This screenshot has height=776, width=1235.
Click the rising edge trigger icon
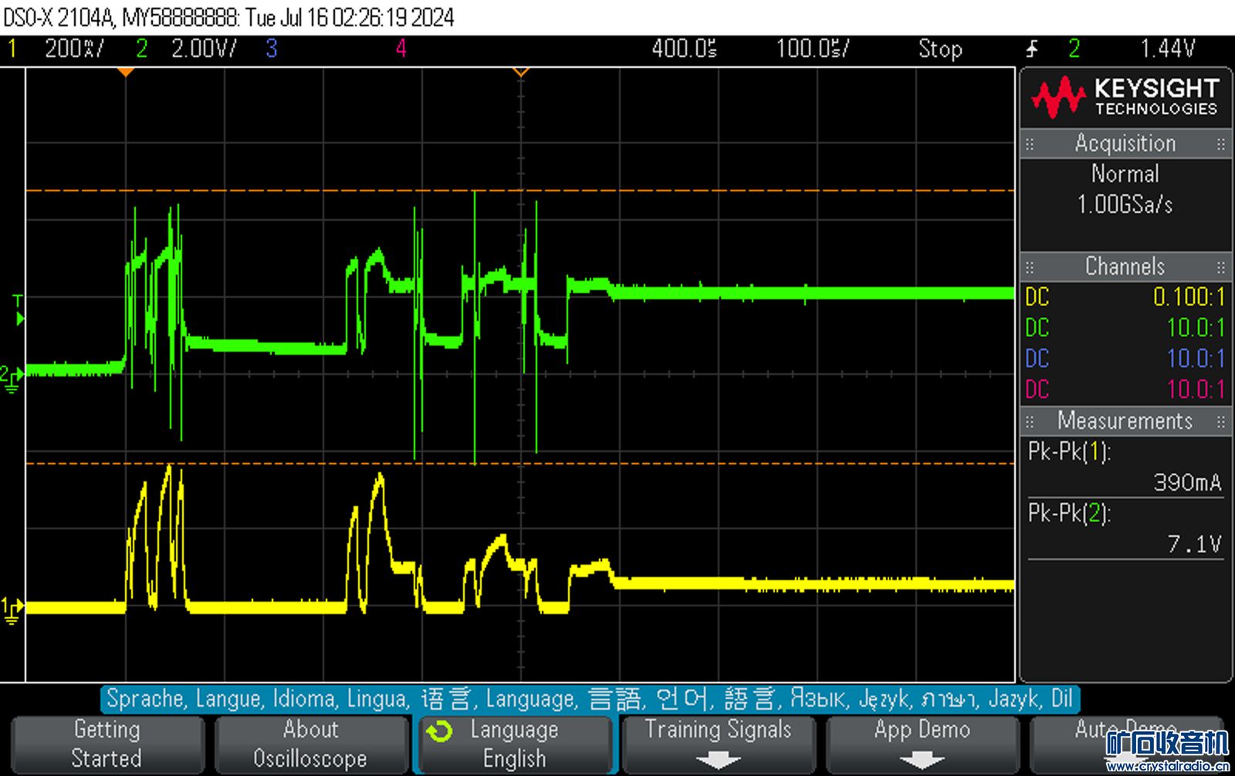[x=1033, y=49]
